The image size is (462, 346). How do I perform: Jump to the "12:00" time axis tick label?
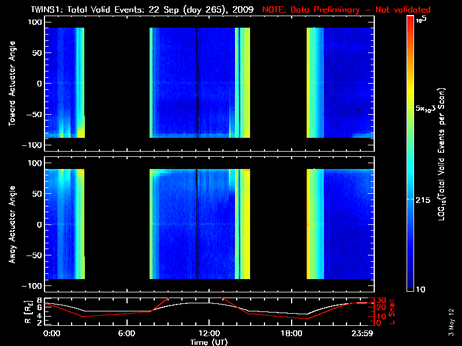pyautogui.click(x=208, y=333)
